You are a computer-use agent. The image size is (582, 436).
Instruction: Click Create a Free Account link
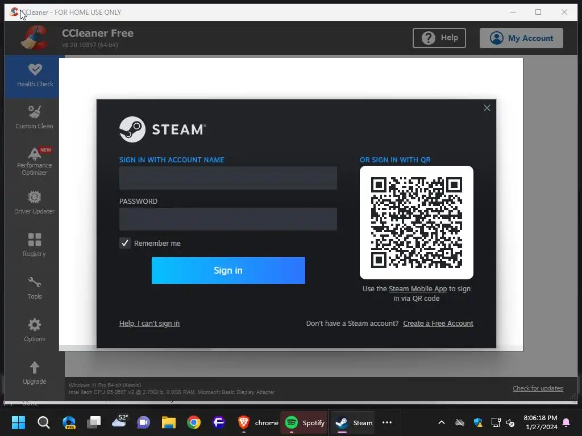coord(438,323)
